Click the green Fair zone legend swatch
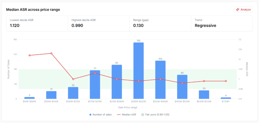This screenshot has width=259, height=123. (143, 115)
